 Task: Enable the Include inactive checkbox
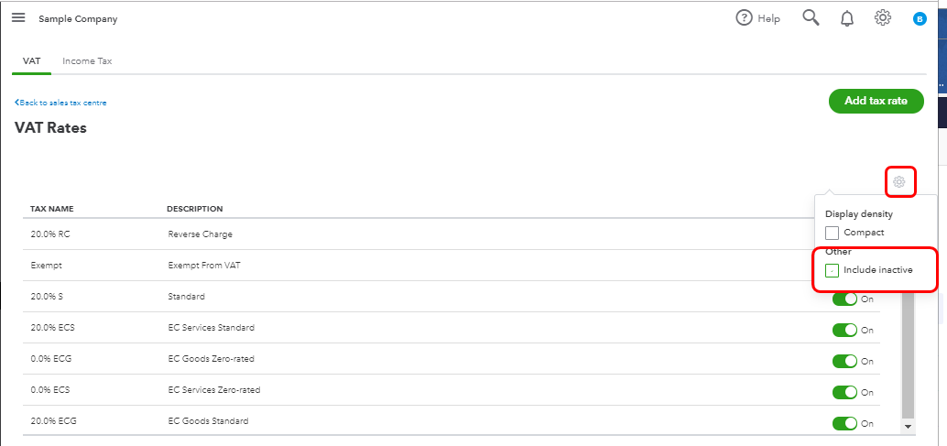tap(833, 270)
